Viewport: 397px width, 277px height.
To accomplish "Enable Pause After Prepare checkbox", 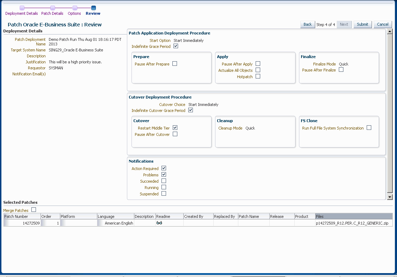I will coord(175,64).
